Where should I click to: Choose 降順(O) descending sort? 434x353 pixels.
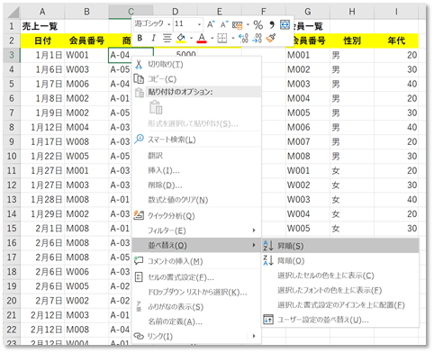point(340,260)
